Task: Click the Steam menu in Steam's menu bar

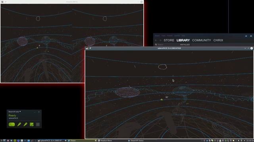Action: 157,36
